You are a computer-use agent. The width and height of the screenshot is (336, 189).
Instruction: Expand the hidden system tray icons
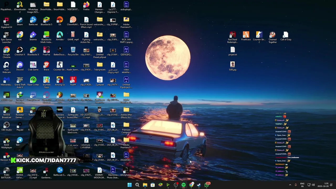tap(290, 185)
